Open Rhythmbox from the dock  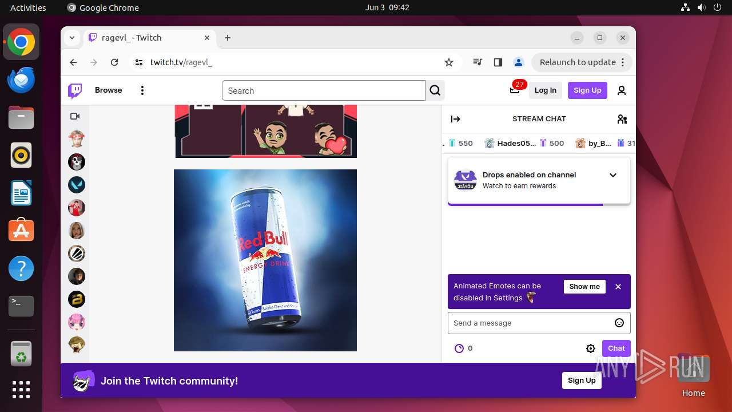coord(21,155)
